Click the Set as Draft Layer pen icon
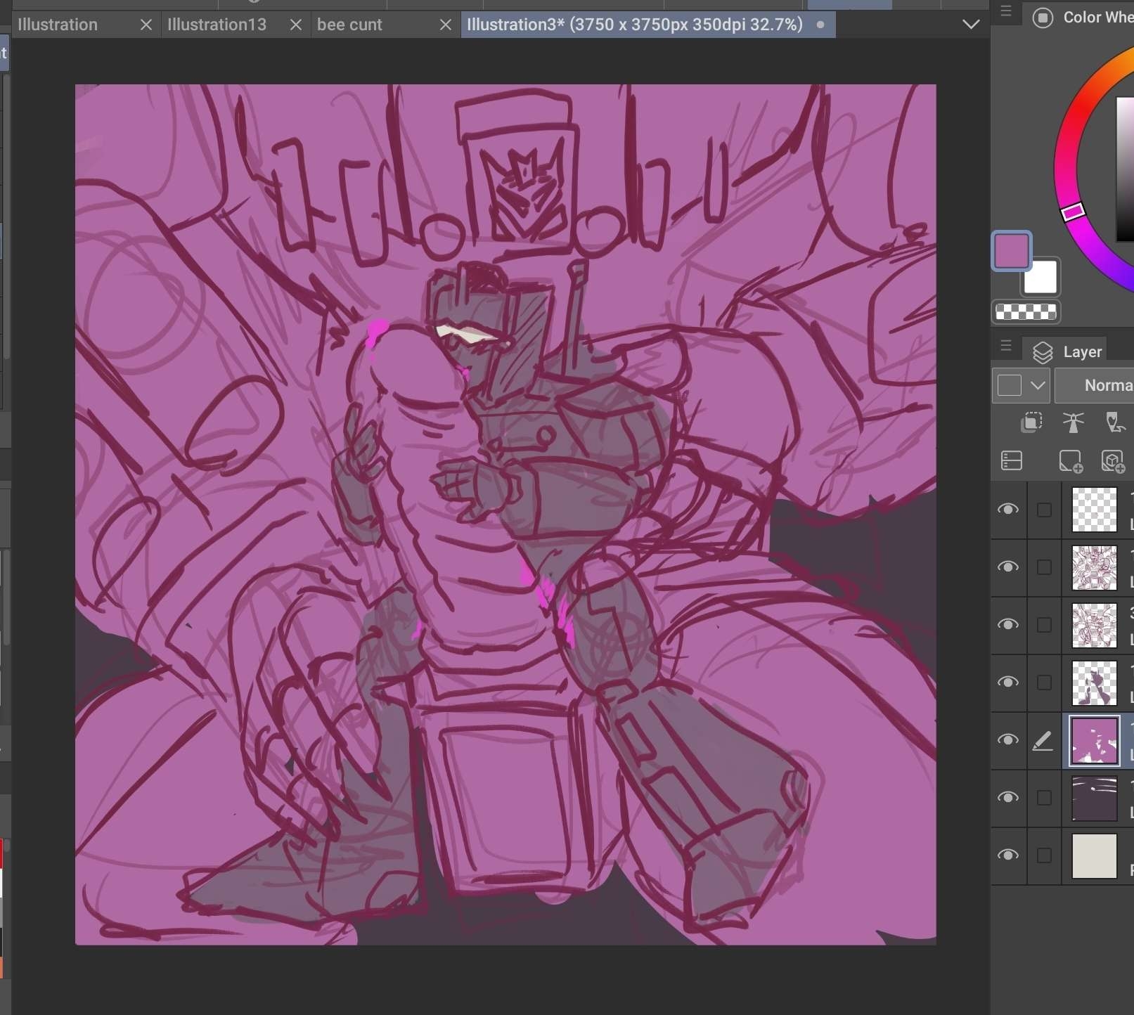Viewport: 1134px width, 1015px height. coord(1114,422)
